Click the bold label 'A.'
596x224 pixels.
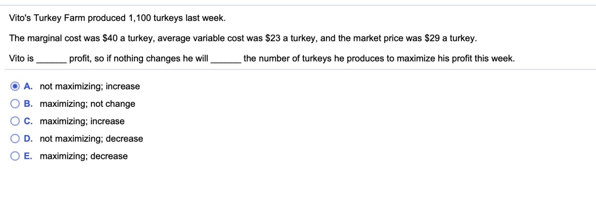pyautogui.click(x=28, y=86)
